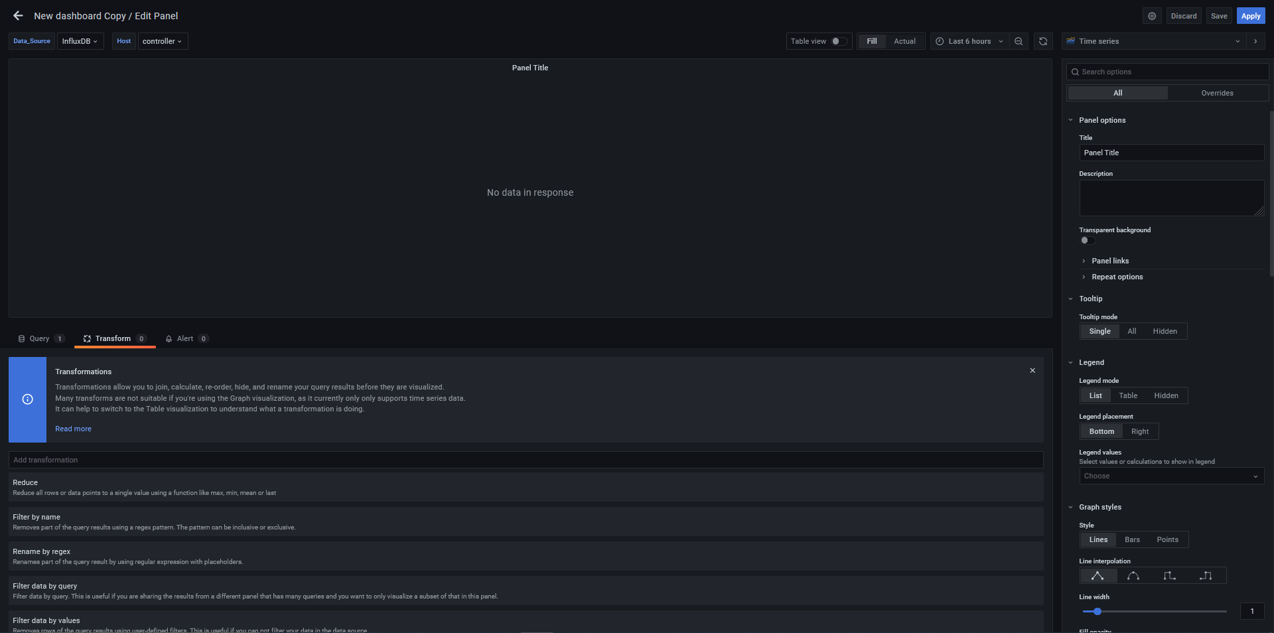Image resolution: width=1274 pixels, height=633 pixels.
Task: Select linear line interpolation icon
Action: click(1098, 575)
